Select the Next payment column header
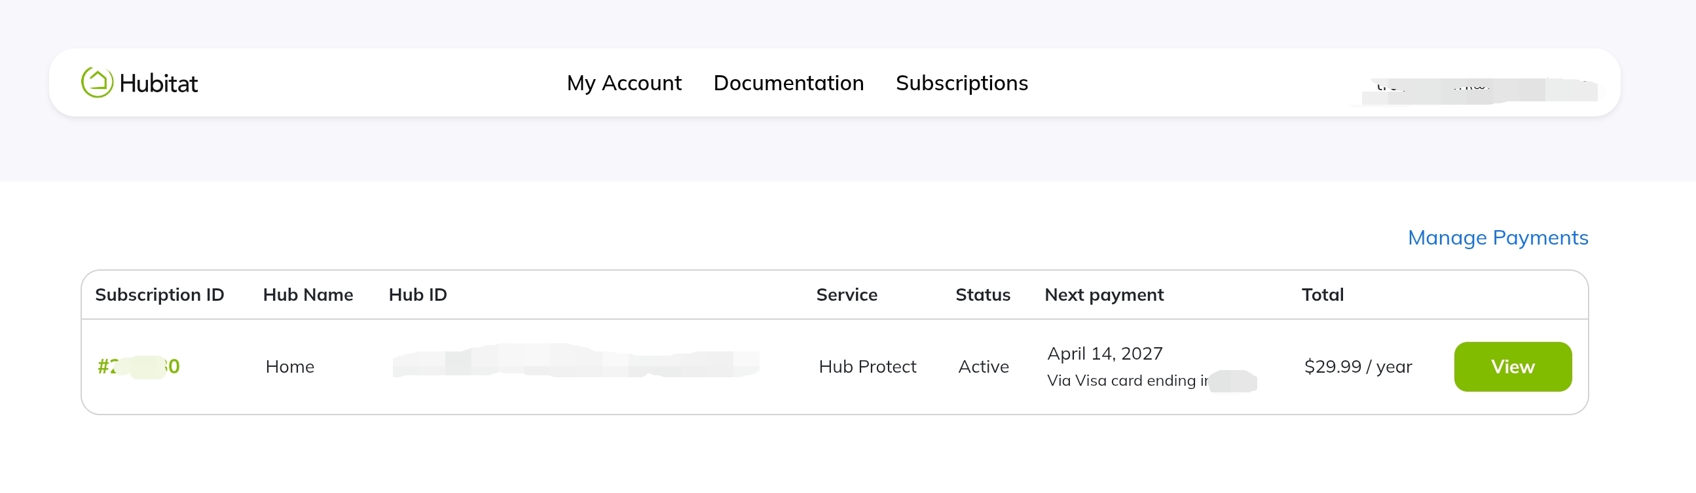The image size is (1696, 493). (x=1104, y=294)
